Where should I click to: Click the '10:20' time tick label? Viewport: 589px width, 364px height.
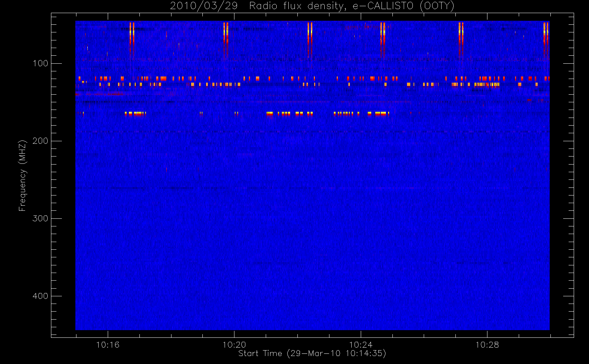(x=234, y=345)
